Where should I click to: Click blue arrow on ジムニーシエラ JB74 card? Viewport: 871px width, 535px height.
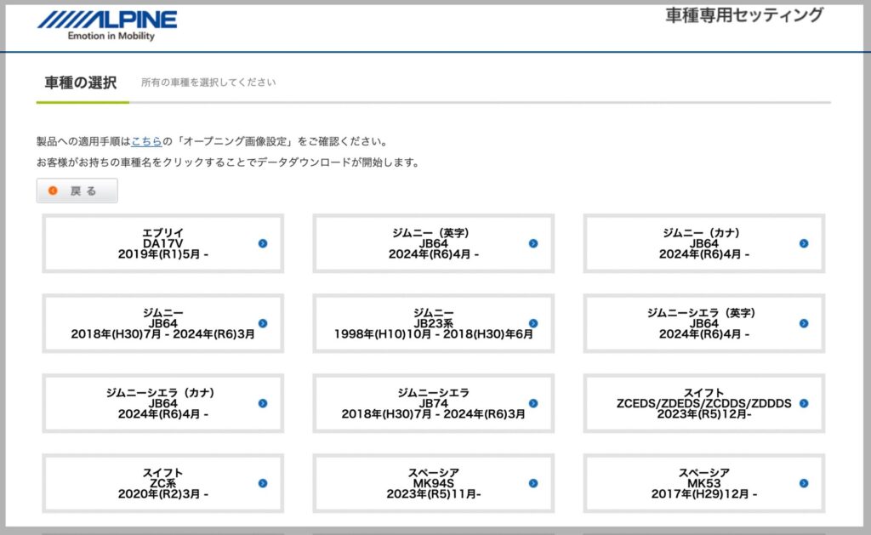533,403
